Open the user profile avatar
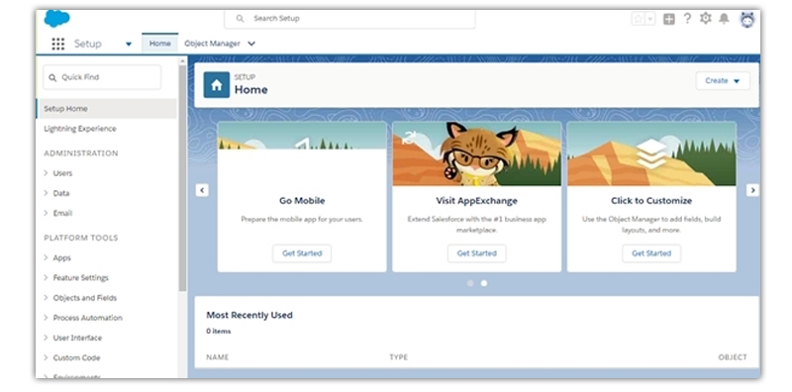 click(747, 19)
